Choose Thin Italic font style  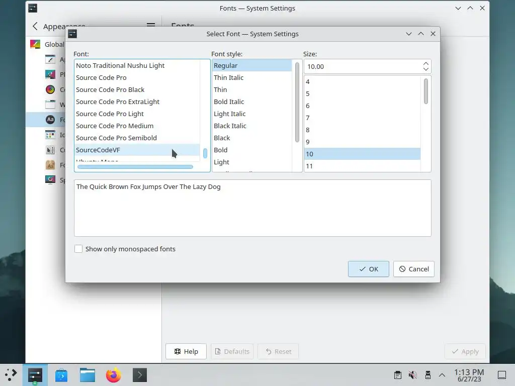click(252, 77)
